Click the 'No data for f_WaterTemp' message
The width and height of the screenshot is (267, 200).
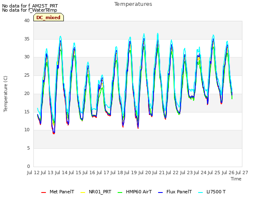(x=30, y=10)
